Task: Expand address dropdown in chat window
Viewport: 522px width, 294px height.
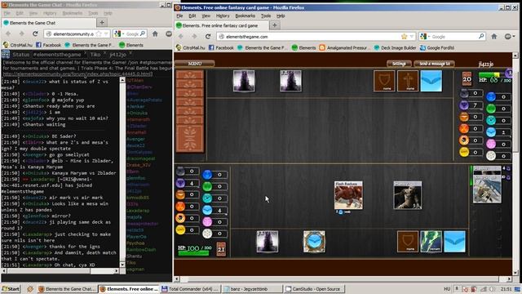Action: [106, 33]
